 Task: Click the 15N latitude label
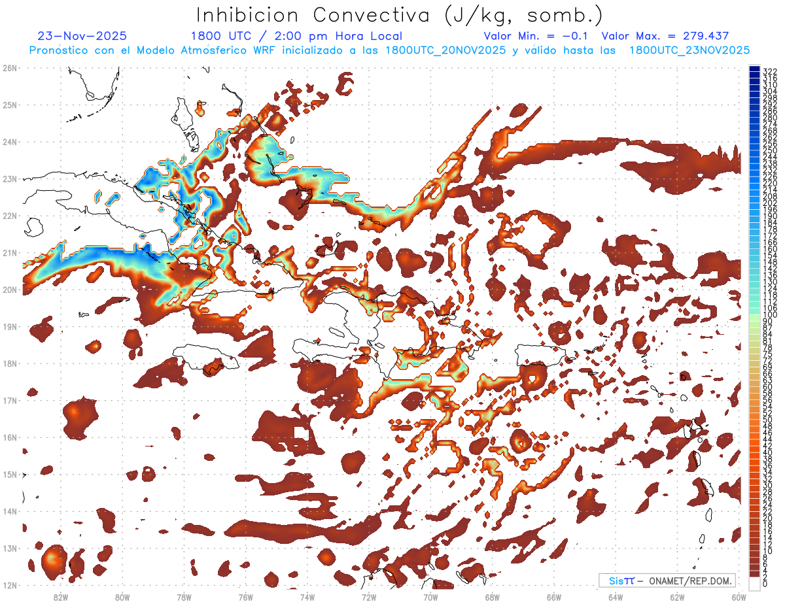point(9,475)
